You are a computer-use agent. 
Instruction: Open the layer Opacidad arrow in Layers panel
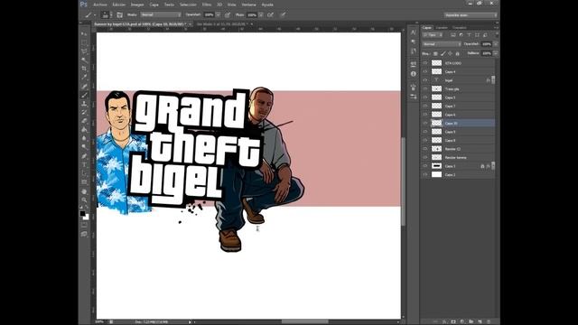coord(496,44)
